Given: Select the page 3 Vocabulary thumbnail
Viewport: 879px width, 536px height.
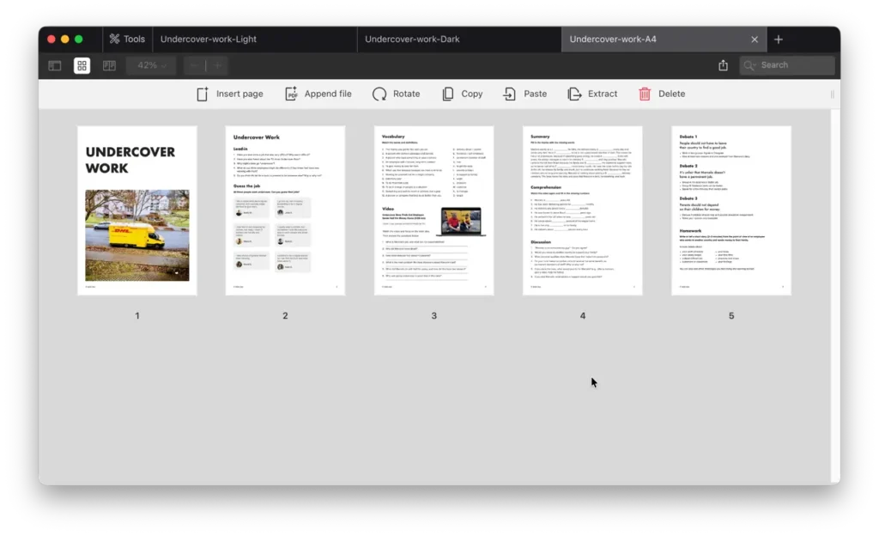Looking at the screenshot, I should 433,210.
